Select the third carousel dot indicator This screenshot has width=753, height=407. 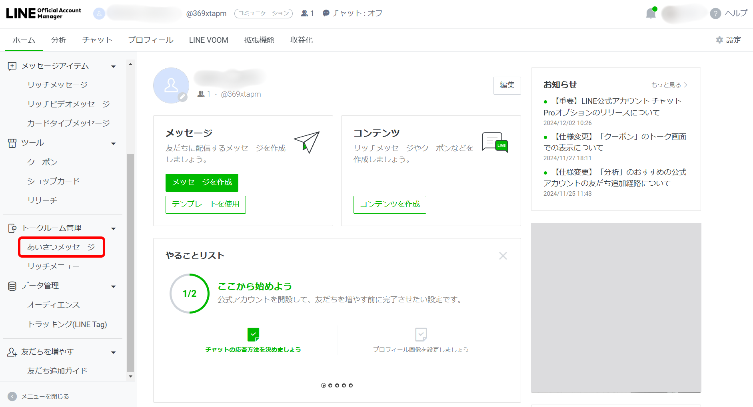pos(337,385)
